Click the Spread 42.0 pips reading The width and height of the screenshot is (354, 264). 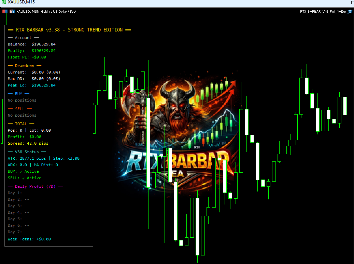click(x=28, y=143)
